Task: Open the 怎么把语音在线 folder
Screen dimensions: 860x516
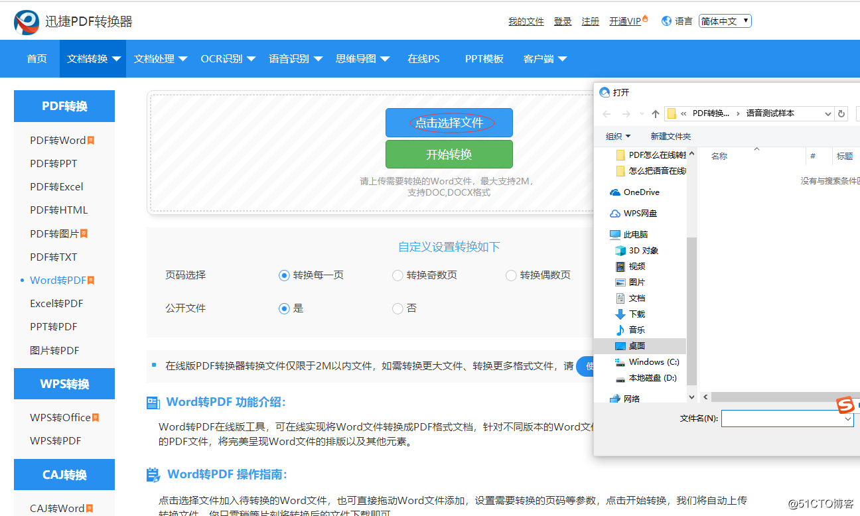Action: [651, 171]
